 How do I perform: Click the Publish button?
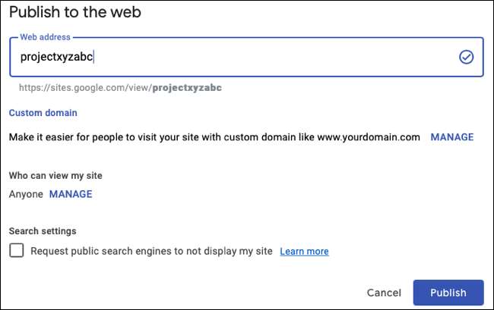(x=448, y=293)
